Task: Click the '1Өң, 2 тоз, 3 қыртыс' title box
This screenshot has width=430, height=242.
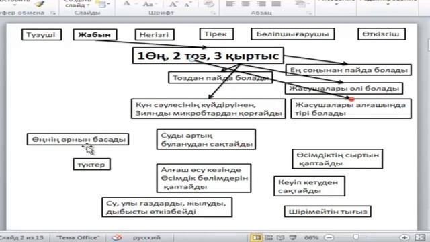Action: pos(208,56)
